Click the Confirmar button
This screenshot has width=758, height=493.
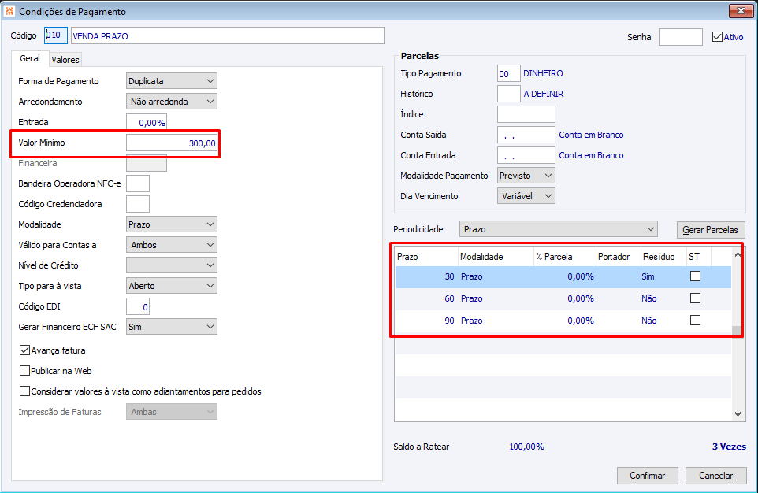[x=648, y=476]
